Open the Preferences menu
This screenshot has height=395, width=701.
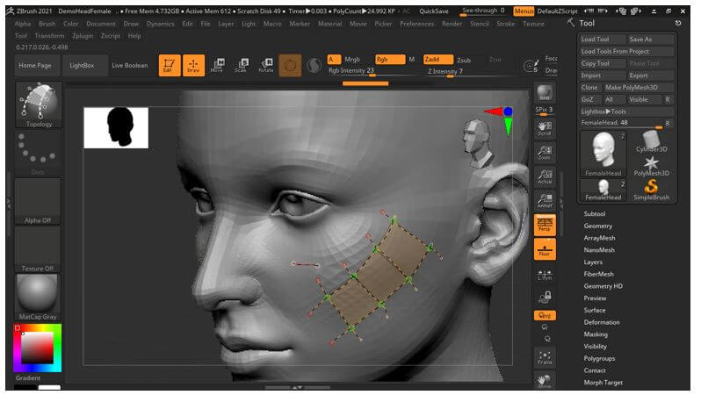point(416,24)
